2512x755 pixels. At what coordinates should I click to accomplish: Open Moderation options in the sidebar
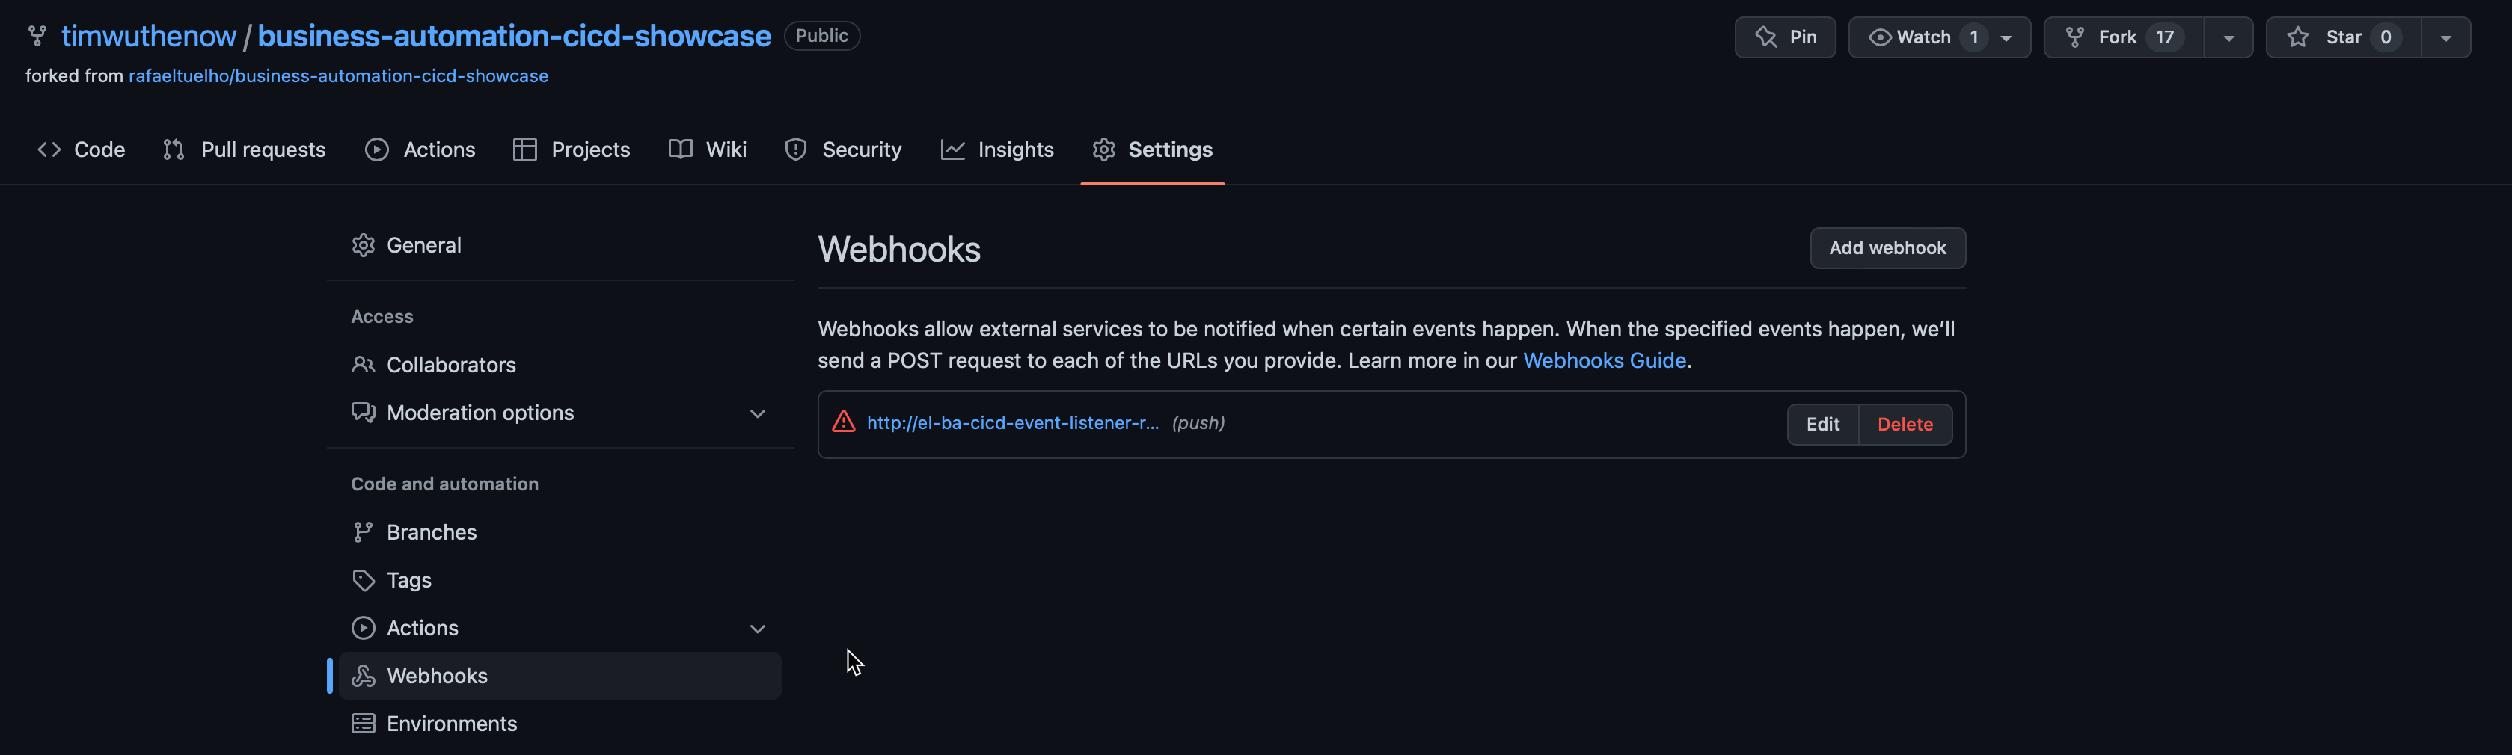point(561,412)
